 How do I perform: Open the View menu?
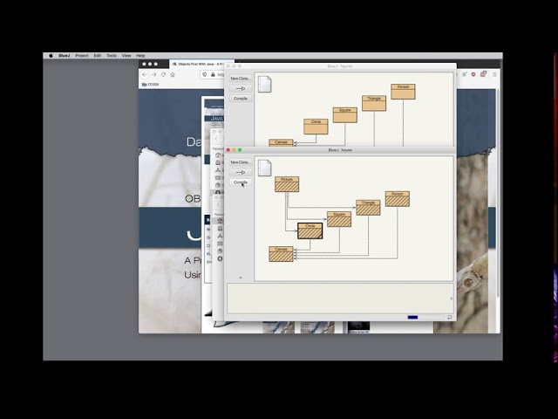[126, 56]
